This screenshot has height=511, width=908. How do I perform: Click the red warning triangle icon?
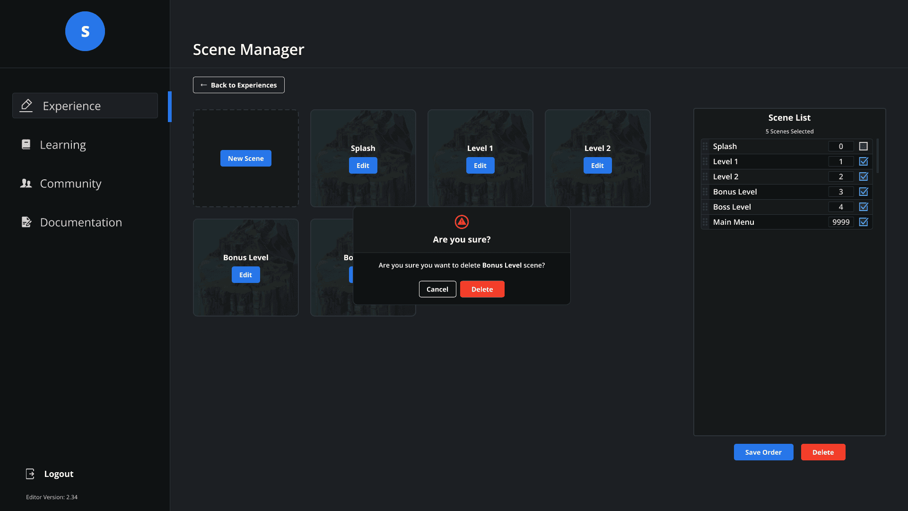pyautogui.click(x=462, y=221)
